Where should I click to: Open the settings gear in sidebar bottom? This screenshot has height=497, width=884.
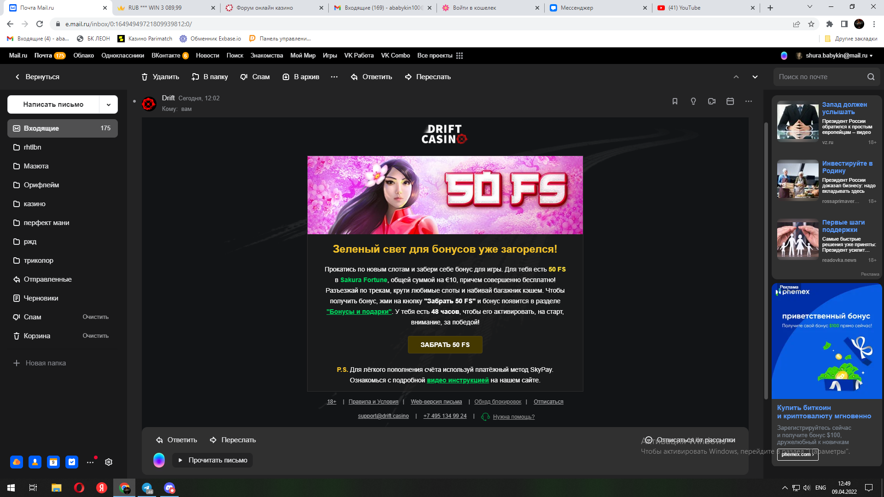[x=109, y=462]
